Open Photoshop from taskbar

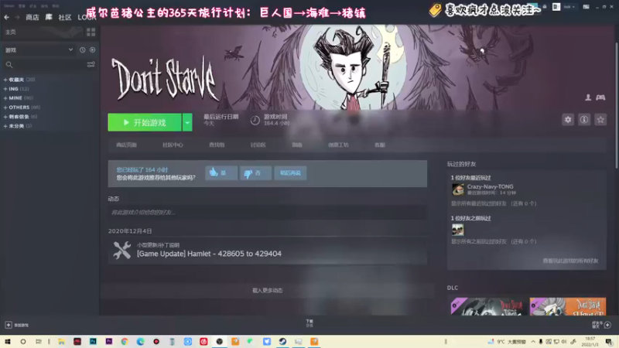[x=93, y=342]
